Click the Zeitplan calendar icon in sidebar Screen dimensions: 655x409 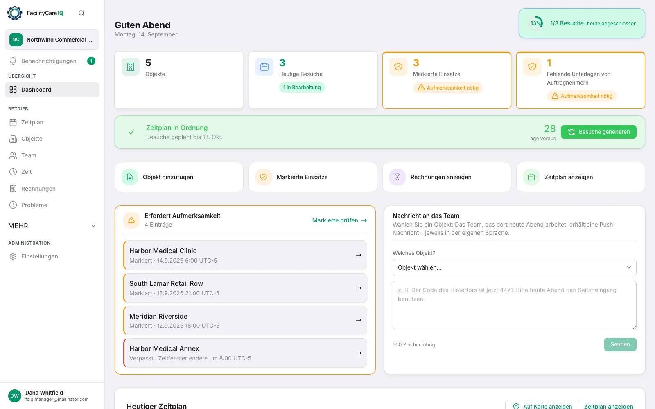point(13,122)
